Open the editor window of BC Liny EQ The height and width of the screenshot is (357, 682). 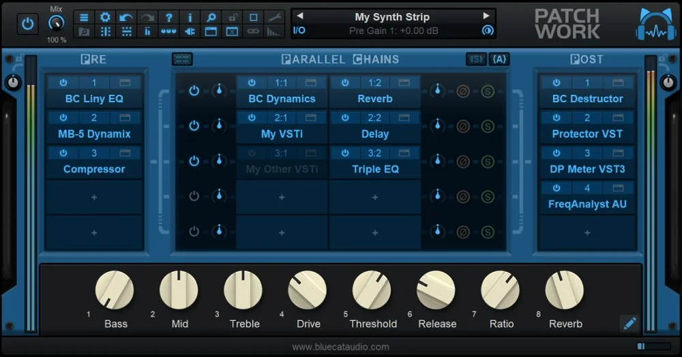click(x=125, y=82)
